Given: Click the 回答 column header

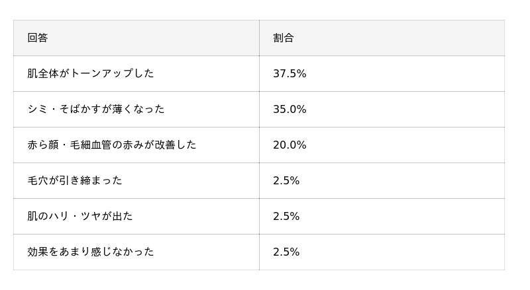Looking at the screenshot, I should pyautogui.click(x=38, y=38).
